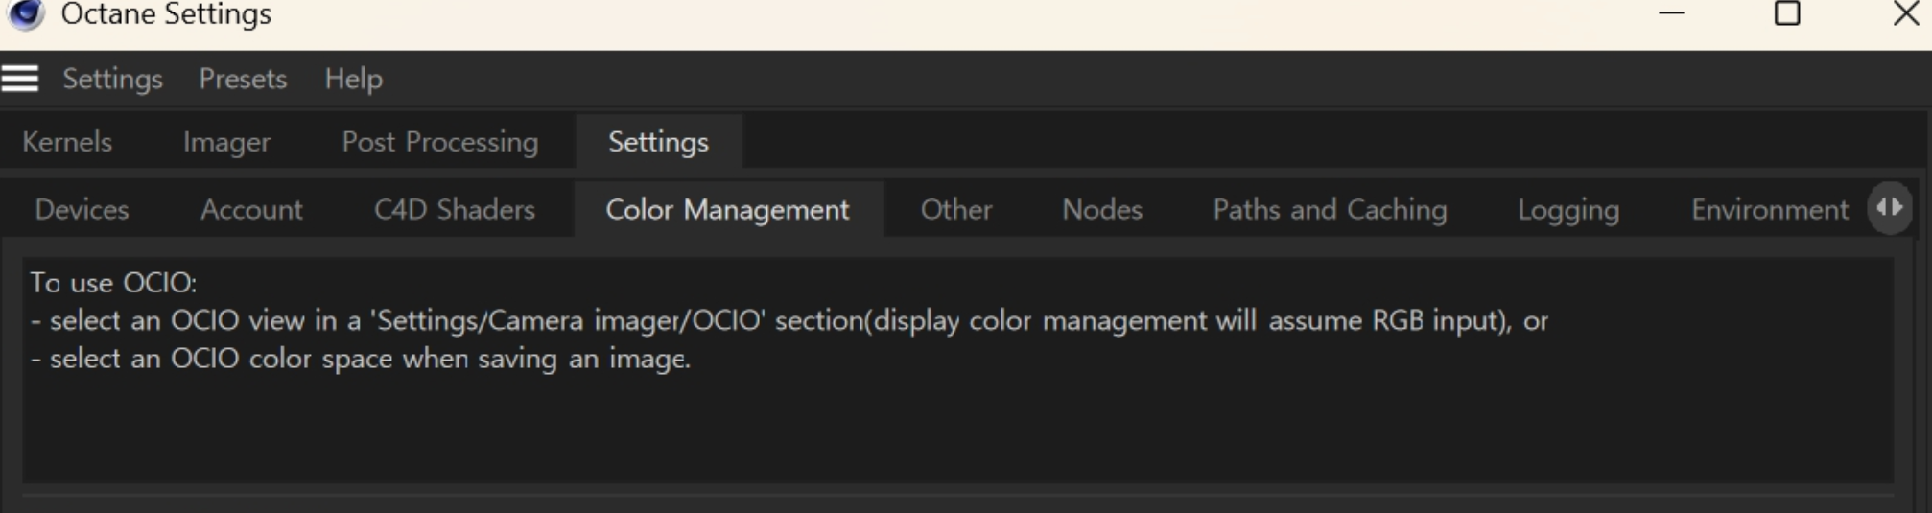Close the Octane Settings window
The image size is (1932, 513).
tap(1905, 13)
